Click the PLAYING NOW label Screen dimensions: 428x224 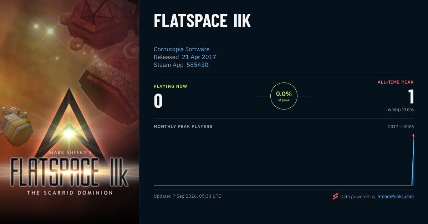tap(170, 86)
